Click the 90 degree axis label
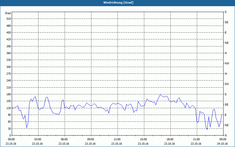Viewport: 235px width, 147px height. click(x=9, y=115)
